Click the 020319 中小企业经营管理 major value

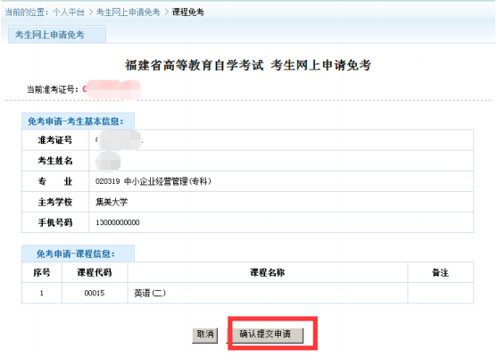(x=154, y=181)
